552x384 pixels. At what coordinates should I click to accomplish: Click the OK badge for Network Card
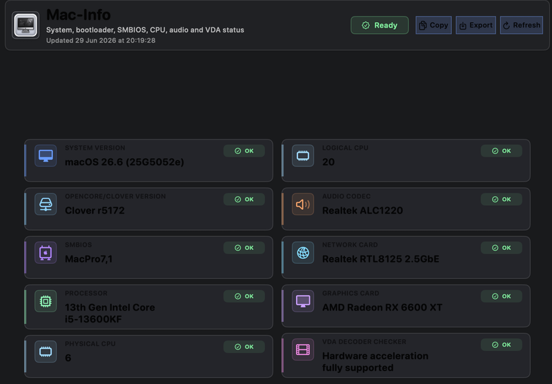click(x=502, y=248)
